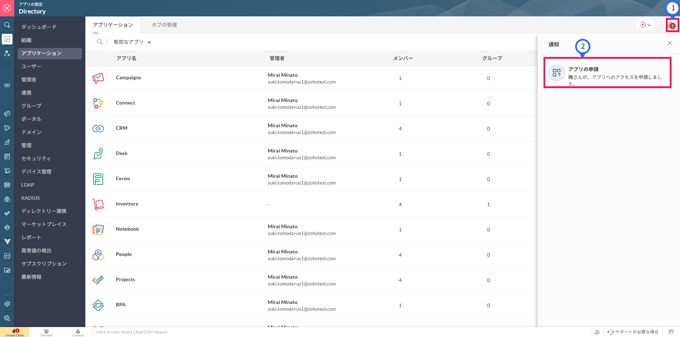Open the link icon in left rail
The height and width of the screenshot is (337, 680).
7,85
